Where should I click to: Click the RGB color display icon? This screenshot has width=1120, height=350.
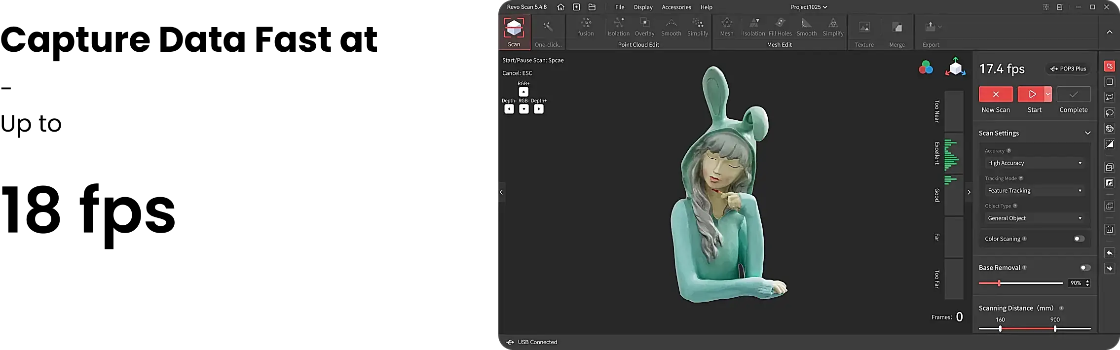click(926, 68)
